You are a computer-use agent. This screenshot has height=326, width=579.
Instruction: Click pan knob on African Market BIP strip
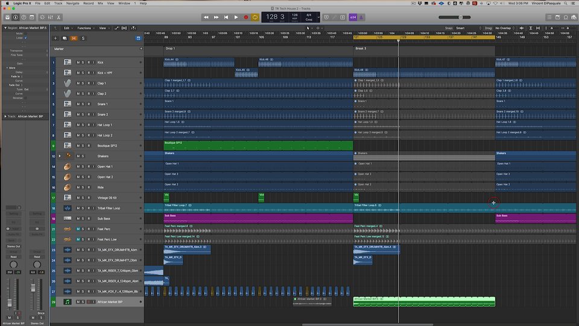[13, 264]
